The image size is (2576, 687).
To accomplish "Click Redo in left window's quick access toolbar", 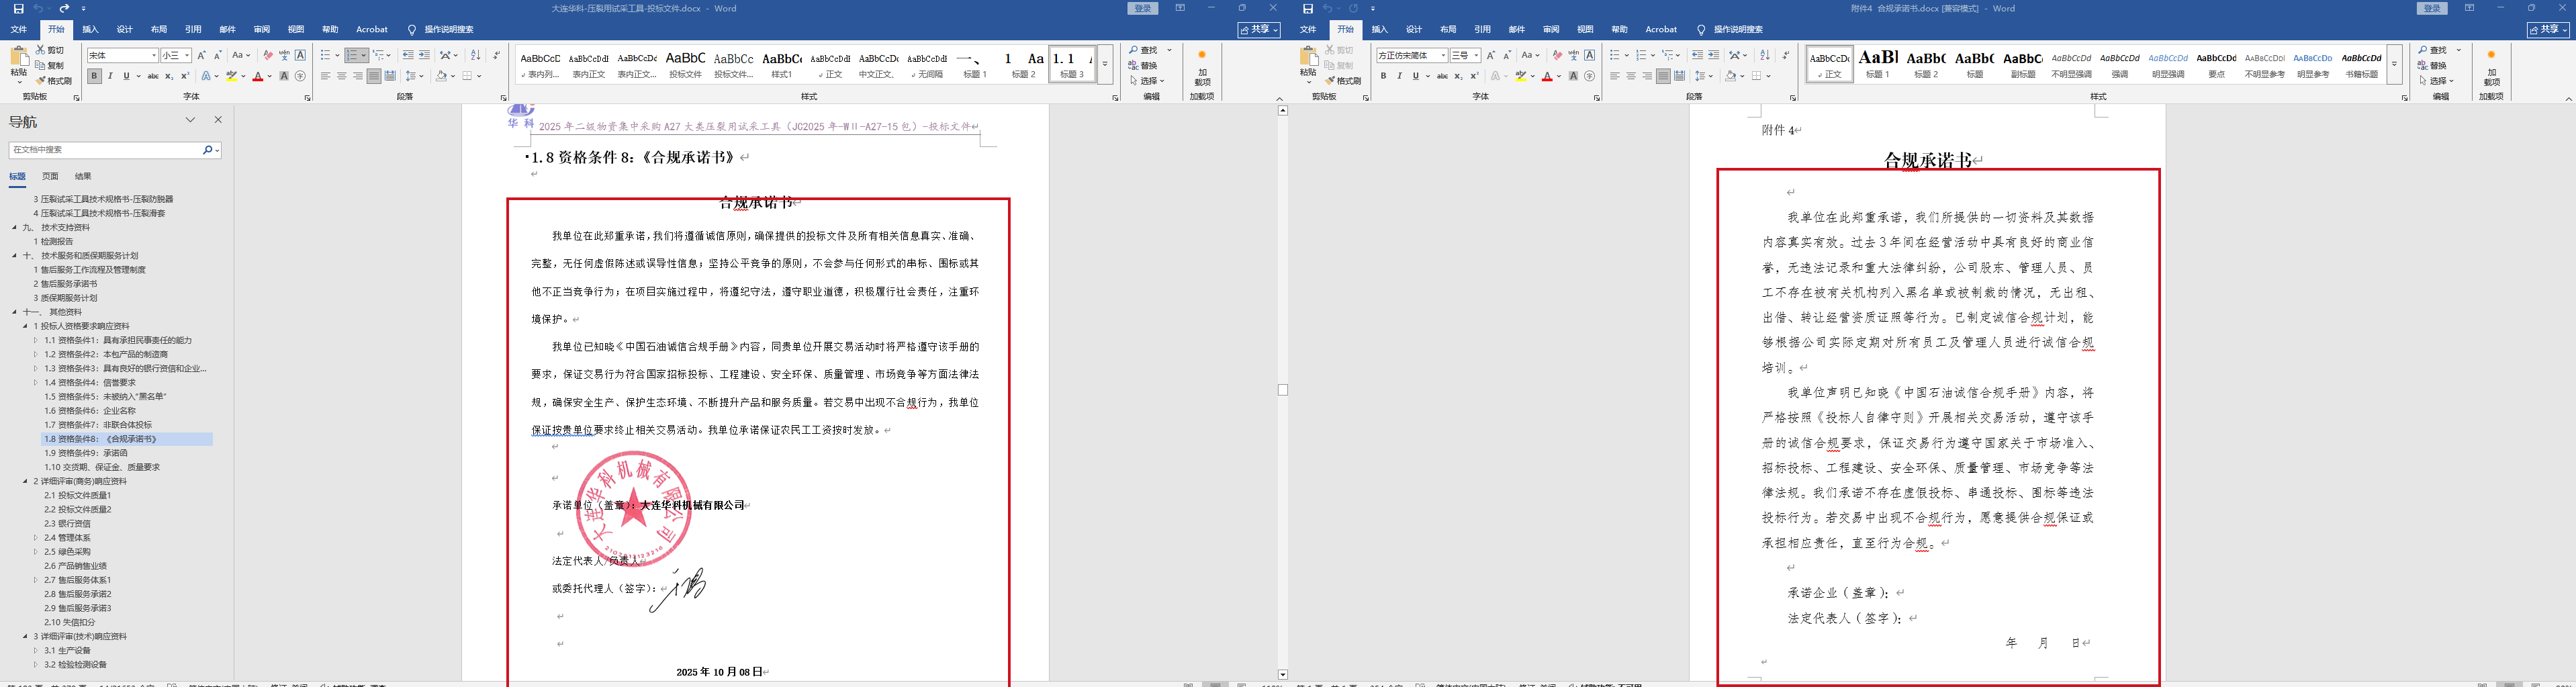I will [64, 9].
